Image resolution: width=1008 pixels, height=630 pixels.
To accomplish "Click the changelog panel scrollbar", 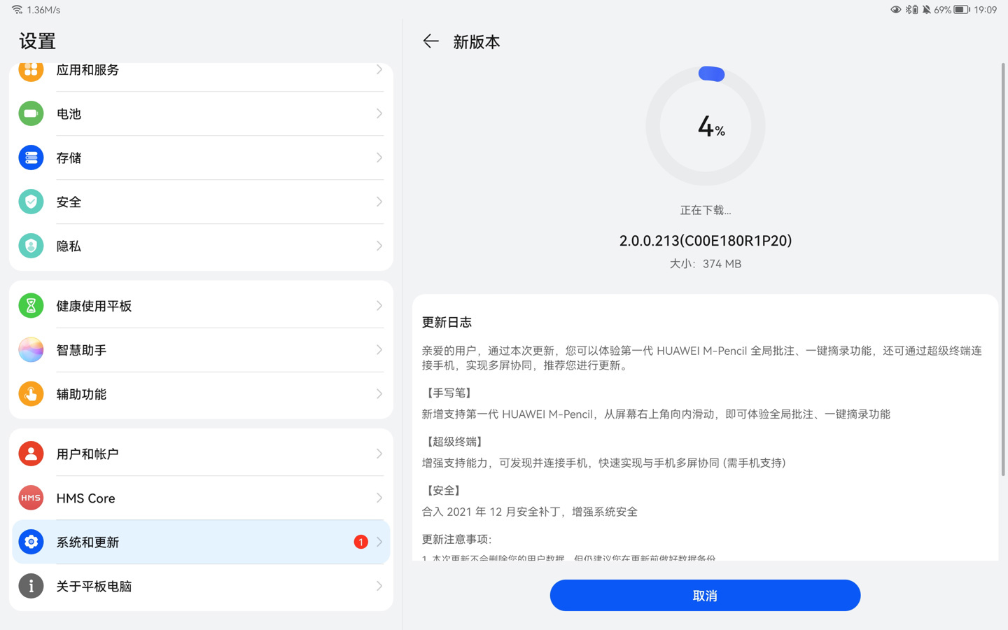I will [x=1003, y=269].
